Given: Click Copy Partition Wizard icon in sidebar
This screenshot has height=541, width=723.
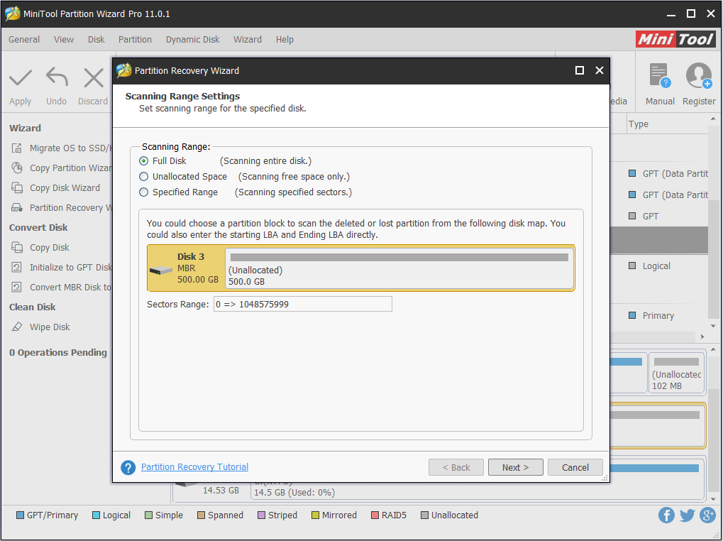Looking at the screenshot, I should pos(17,168).
